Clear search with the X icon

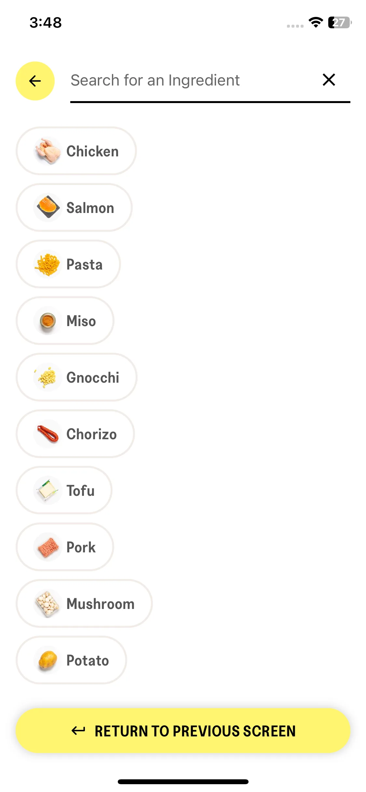pyautogui.click(x=329, y=80)
